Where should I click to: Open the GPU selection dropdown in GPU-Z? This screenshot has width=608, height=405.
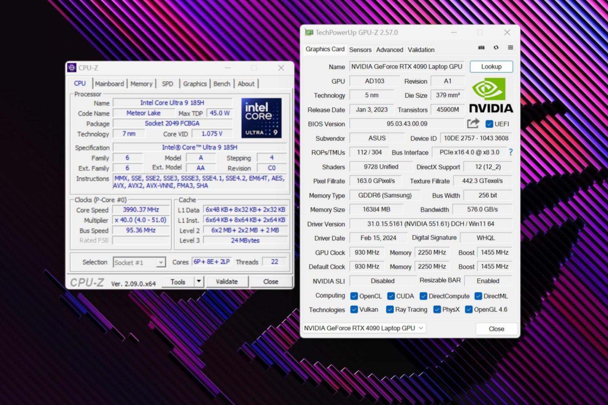pyautogui.click(x=364, y=328)
